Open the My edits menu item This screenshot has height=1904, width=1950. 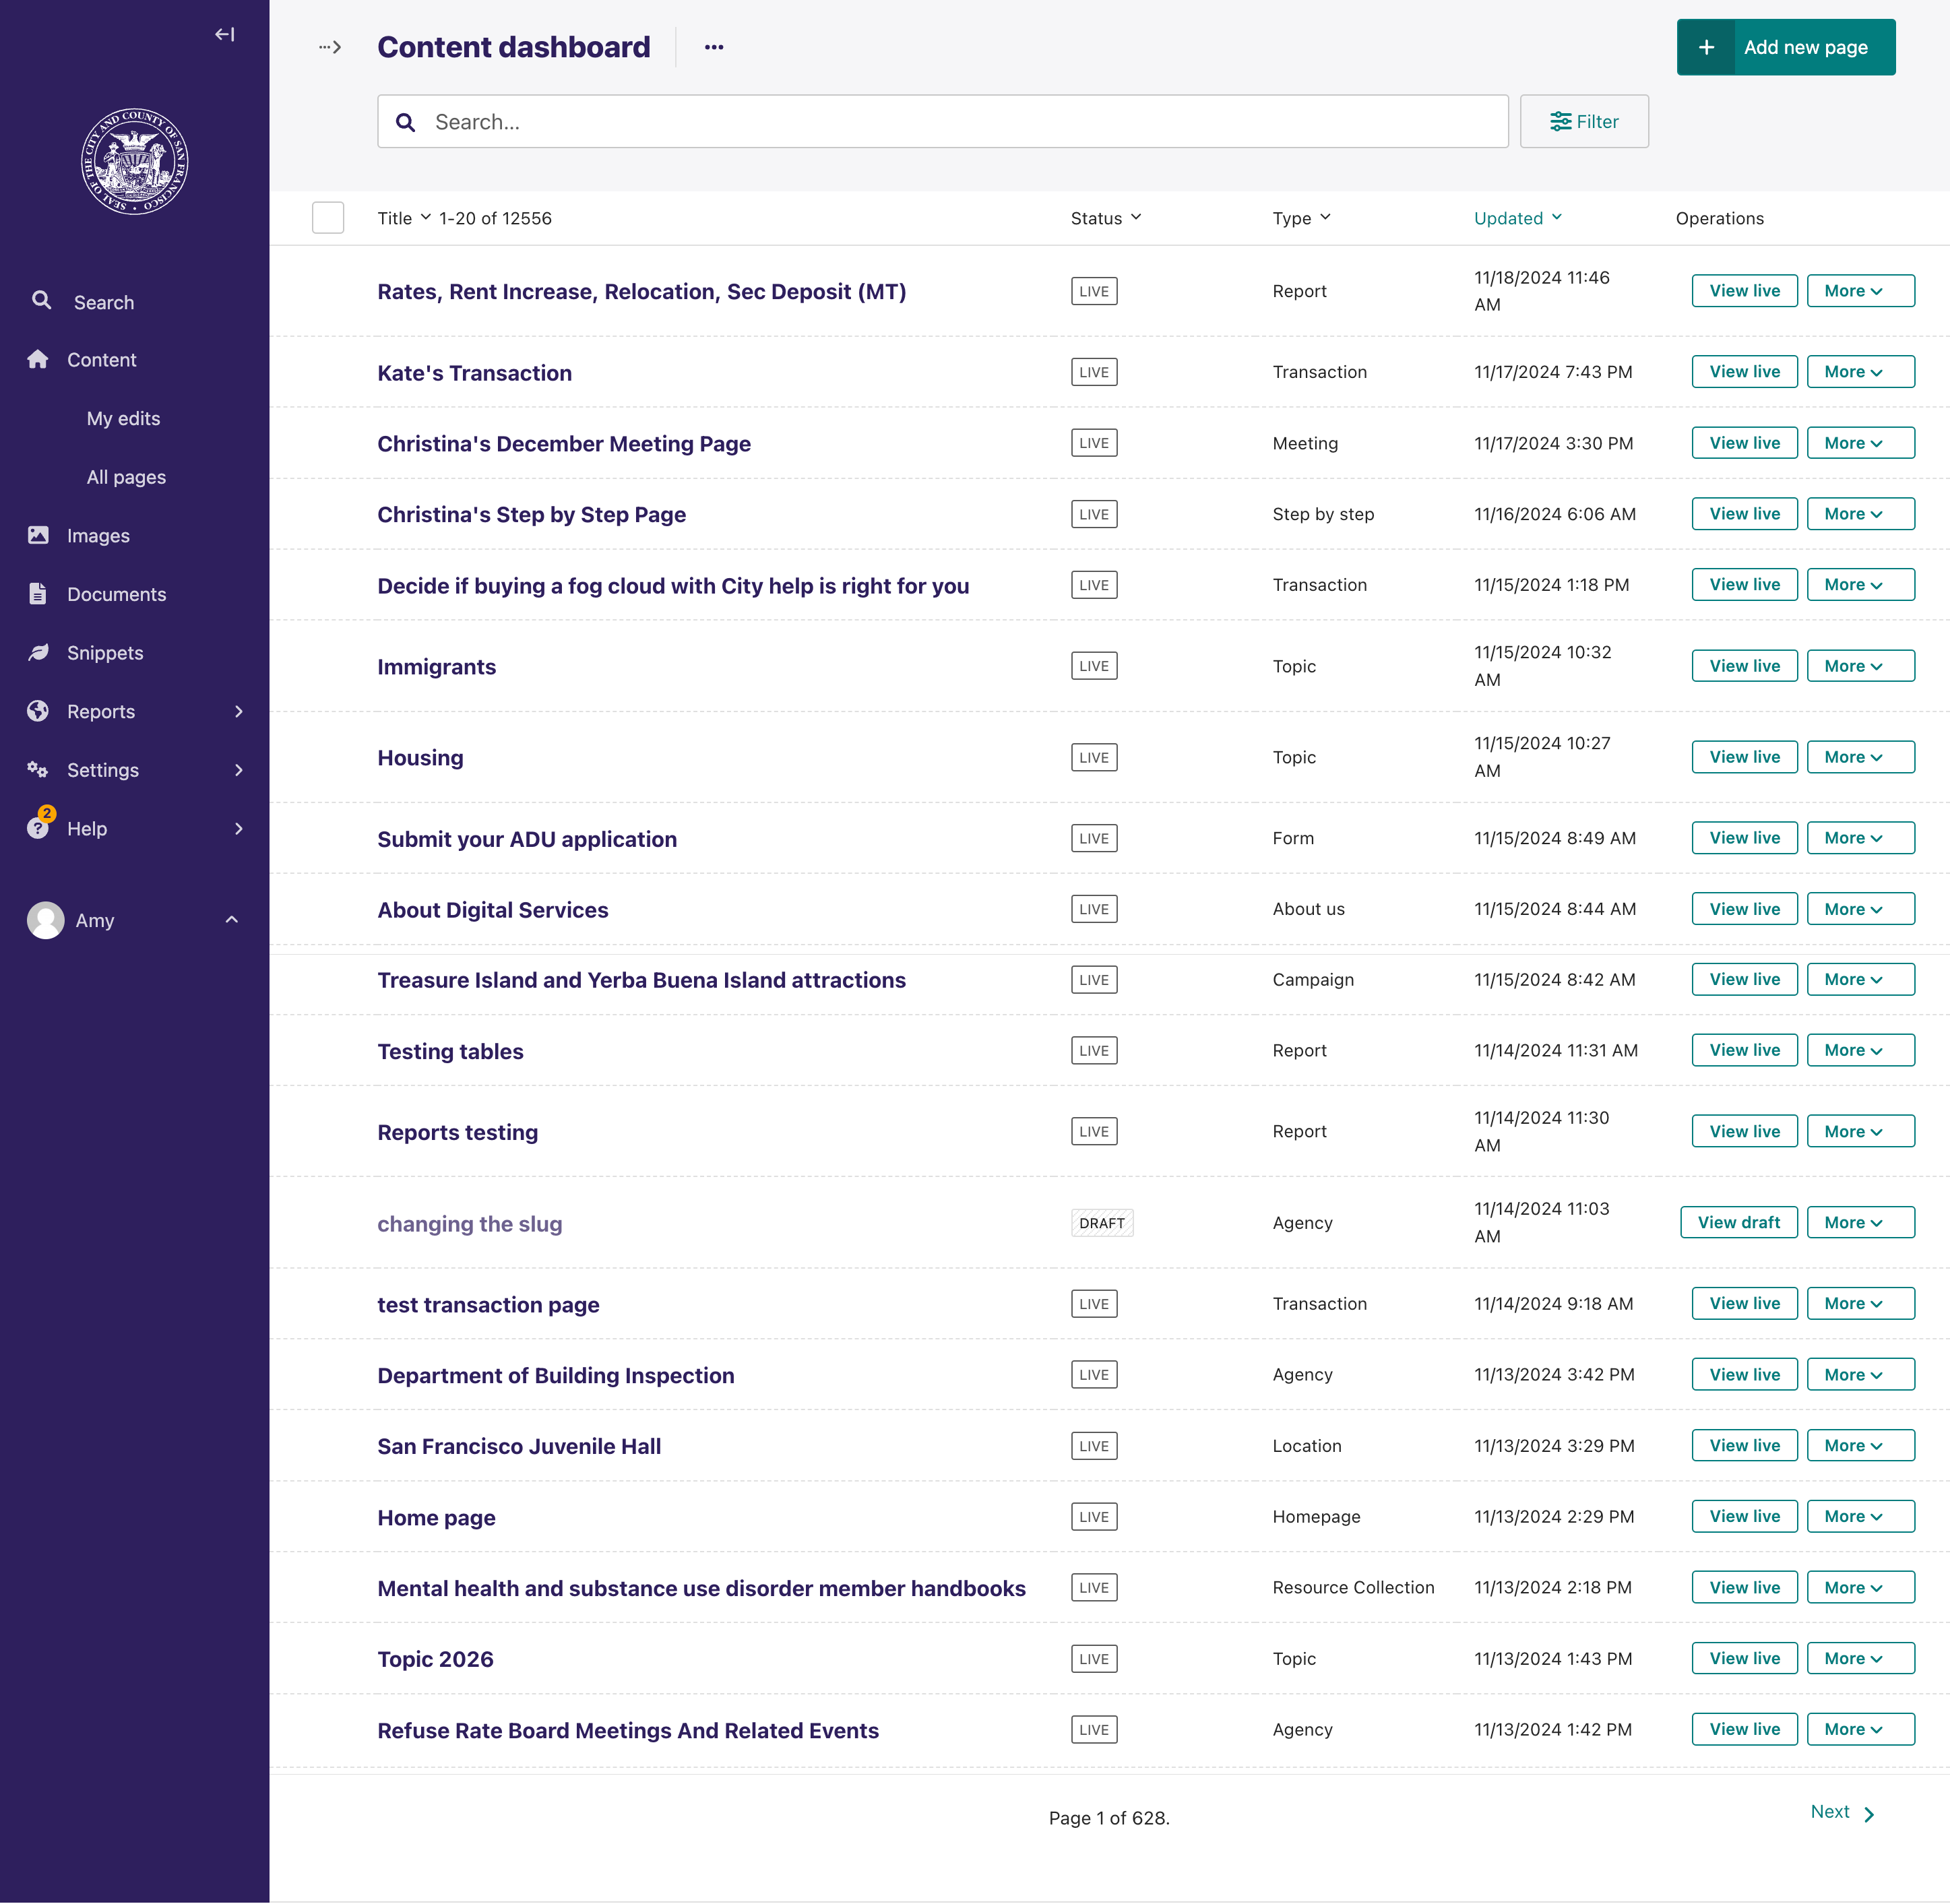pyautogui.click(x=123, y=418)
